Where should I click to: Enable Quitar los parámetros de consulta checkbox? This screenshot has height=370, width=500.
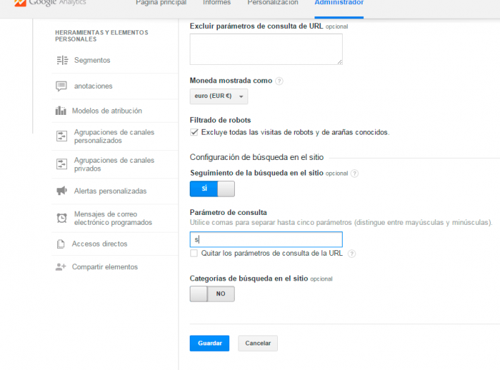click(194, 254)
